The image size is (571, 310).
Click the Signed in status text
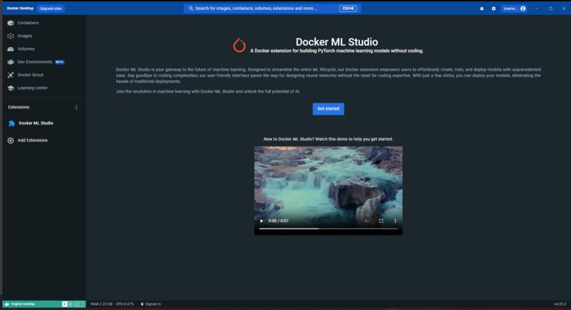(153, 304)
